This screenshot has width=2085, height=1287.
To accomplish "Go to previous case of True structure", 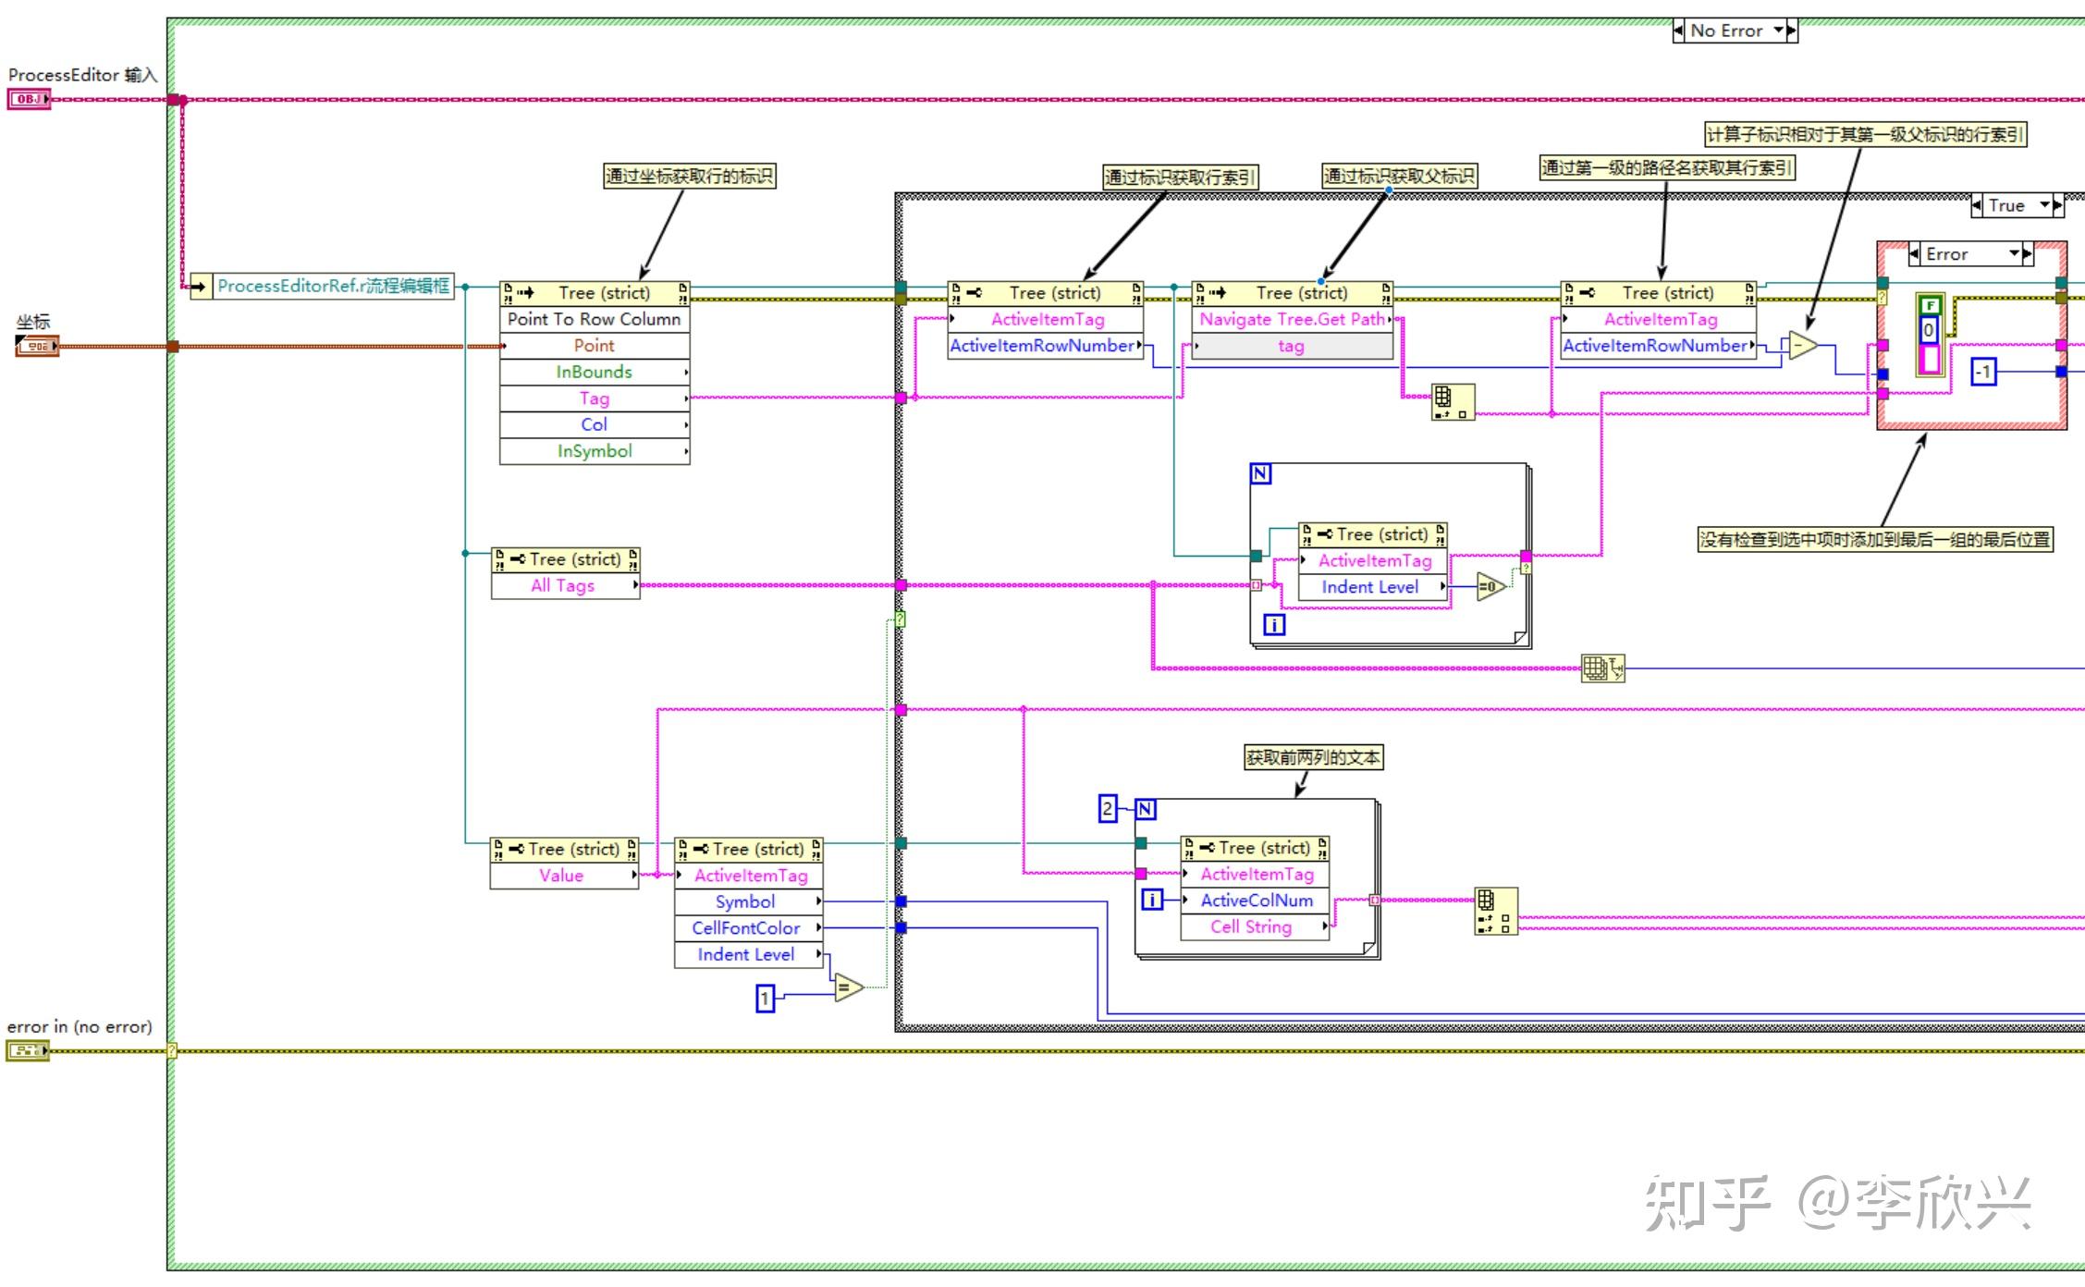I will tap(1978, 205).
